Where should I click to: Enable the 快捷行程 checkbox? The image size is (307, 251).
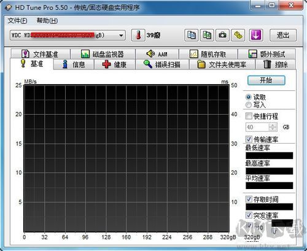coord(249,116)
